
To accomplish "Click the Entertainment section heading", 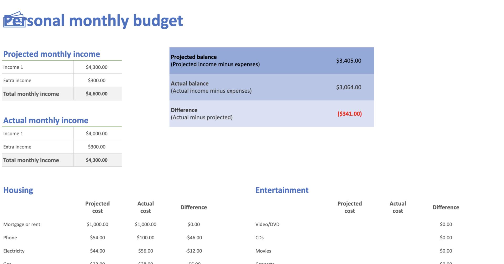I will point(282,190).
